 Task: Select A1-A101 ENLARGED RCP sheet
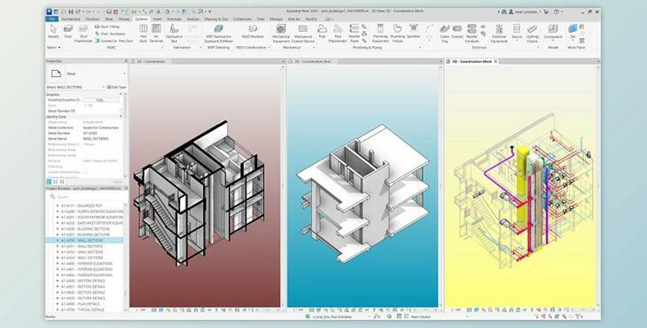pos(81,206)
